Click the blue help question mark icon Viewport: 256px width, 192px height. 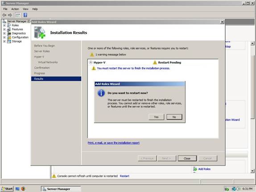tap(25, 15)
